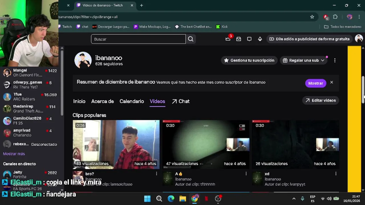This screenshot has width=365, height=205.
Task: Switch to the Calendario tab
Action: [x=132, y=101]
